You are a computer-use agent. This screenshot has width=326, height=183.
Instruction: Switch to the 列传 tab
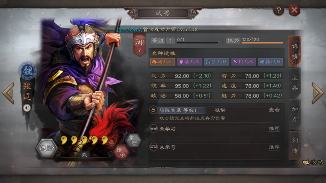click(295, 146)
